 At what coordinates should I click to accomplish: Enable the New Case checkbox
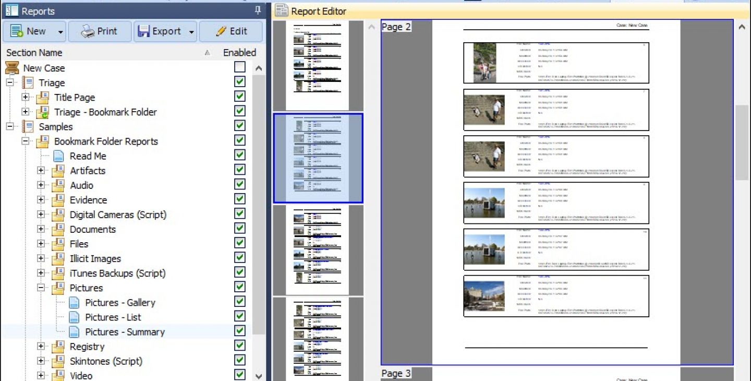pyautogui.click(x=239, y=67)
